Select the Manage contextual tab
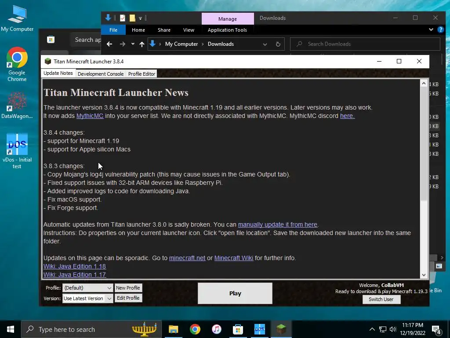 tap(228, 18)
